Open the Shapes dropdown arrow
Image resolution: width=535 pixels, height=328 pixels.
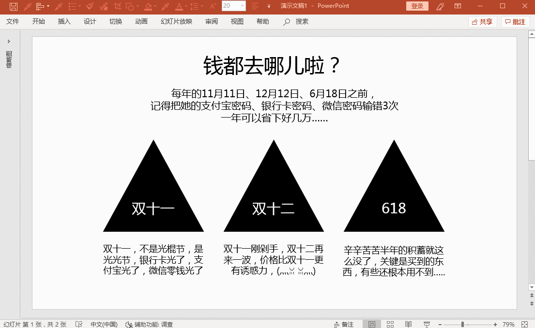click(138, 6)
